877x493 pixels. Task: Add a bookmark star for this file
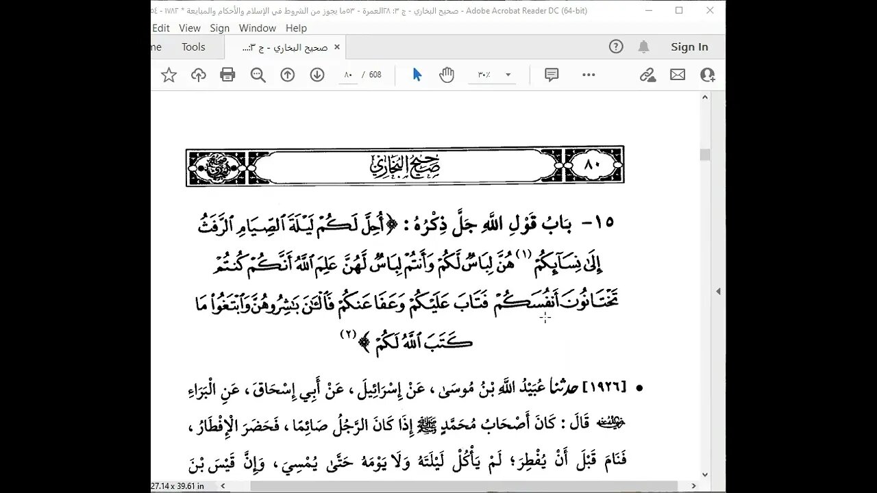169,75
